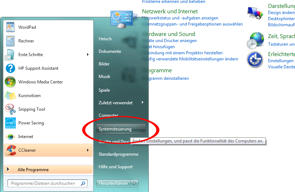Click the user account picture atop start menu
295x192 pixels.
[122, 19]
